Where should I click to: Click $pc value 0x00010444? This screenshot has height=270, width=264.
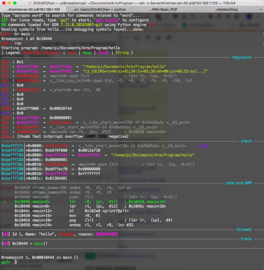(28, 132)
